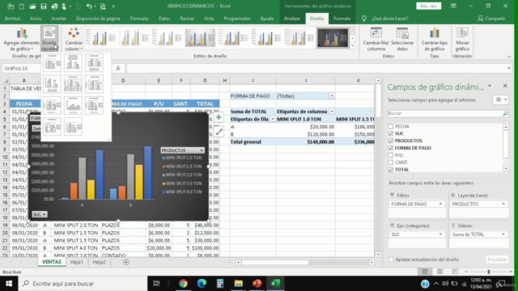Switch to Hoja2 sheet tab
The height and width of the screenshot is (291, 518).
(99, 262)
